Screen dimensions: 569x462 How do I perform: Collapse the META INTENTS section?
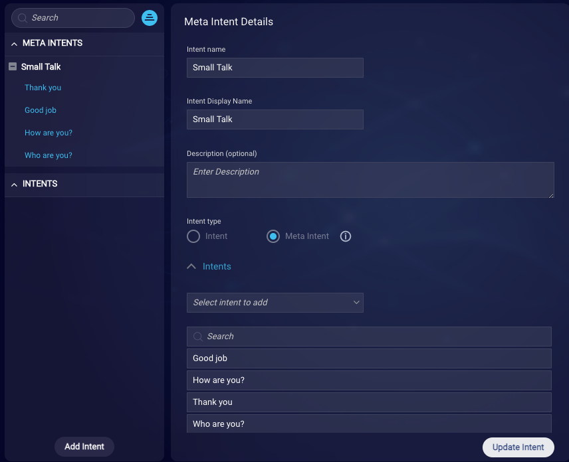14,44
